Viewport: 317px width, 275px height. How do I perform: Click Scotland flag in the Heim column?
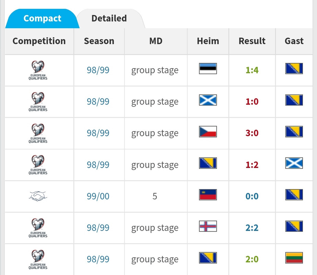208,100
